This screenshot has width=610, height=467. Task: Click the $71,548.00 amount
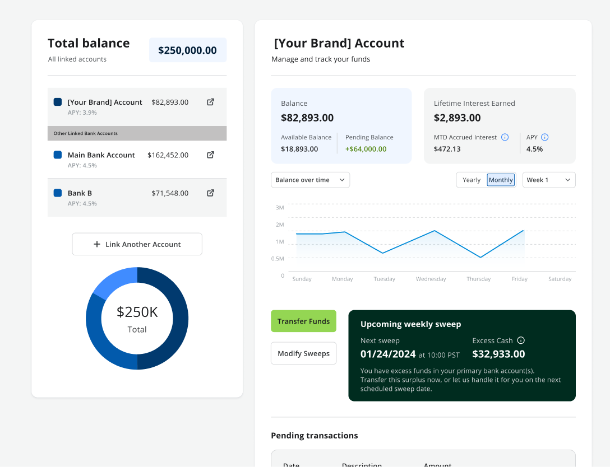[x=170, y=193]
